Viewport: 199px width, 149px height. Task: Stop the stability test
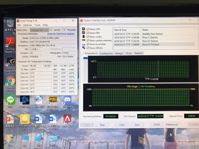point(102,125)
